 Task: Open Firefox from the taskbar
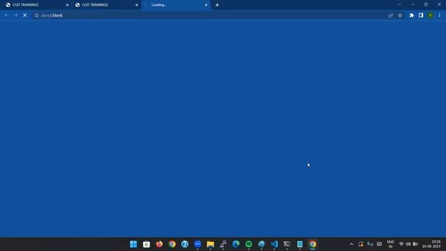160,244
